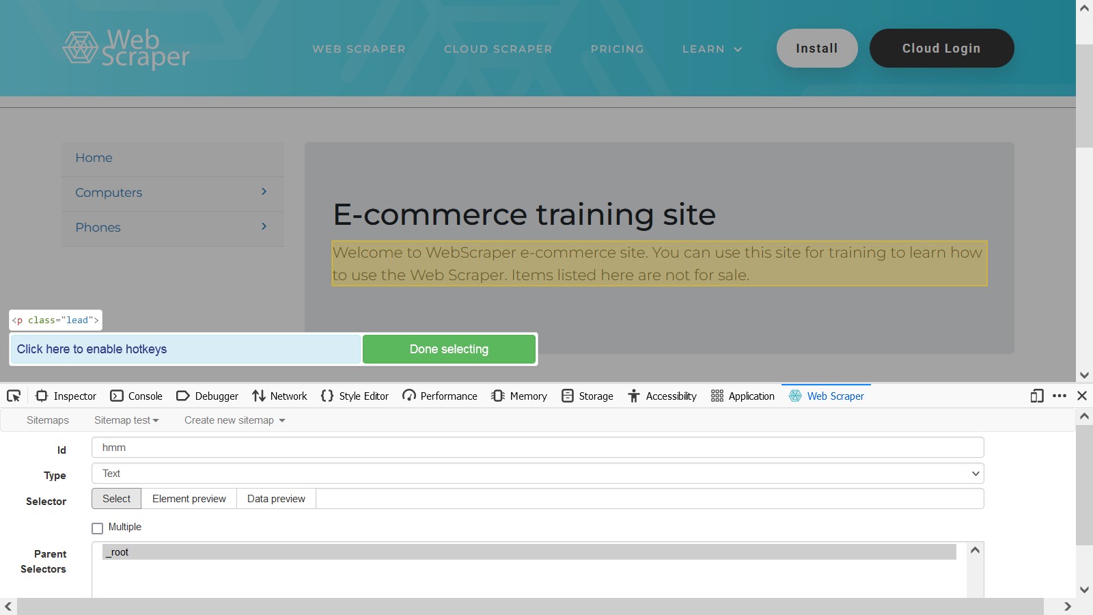1093x615 pixels.
Task: Click the Id input field
Action: tap(538, 448)
